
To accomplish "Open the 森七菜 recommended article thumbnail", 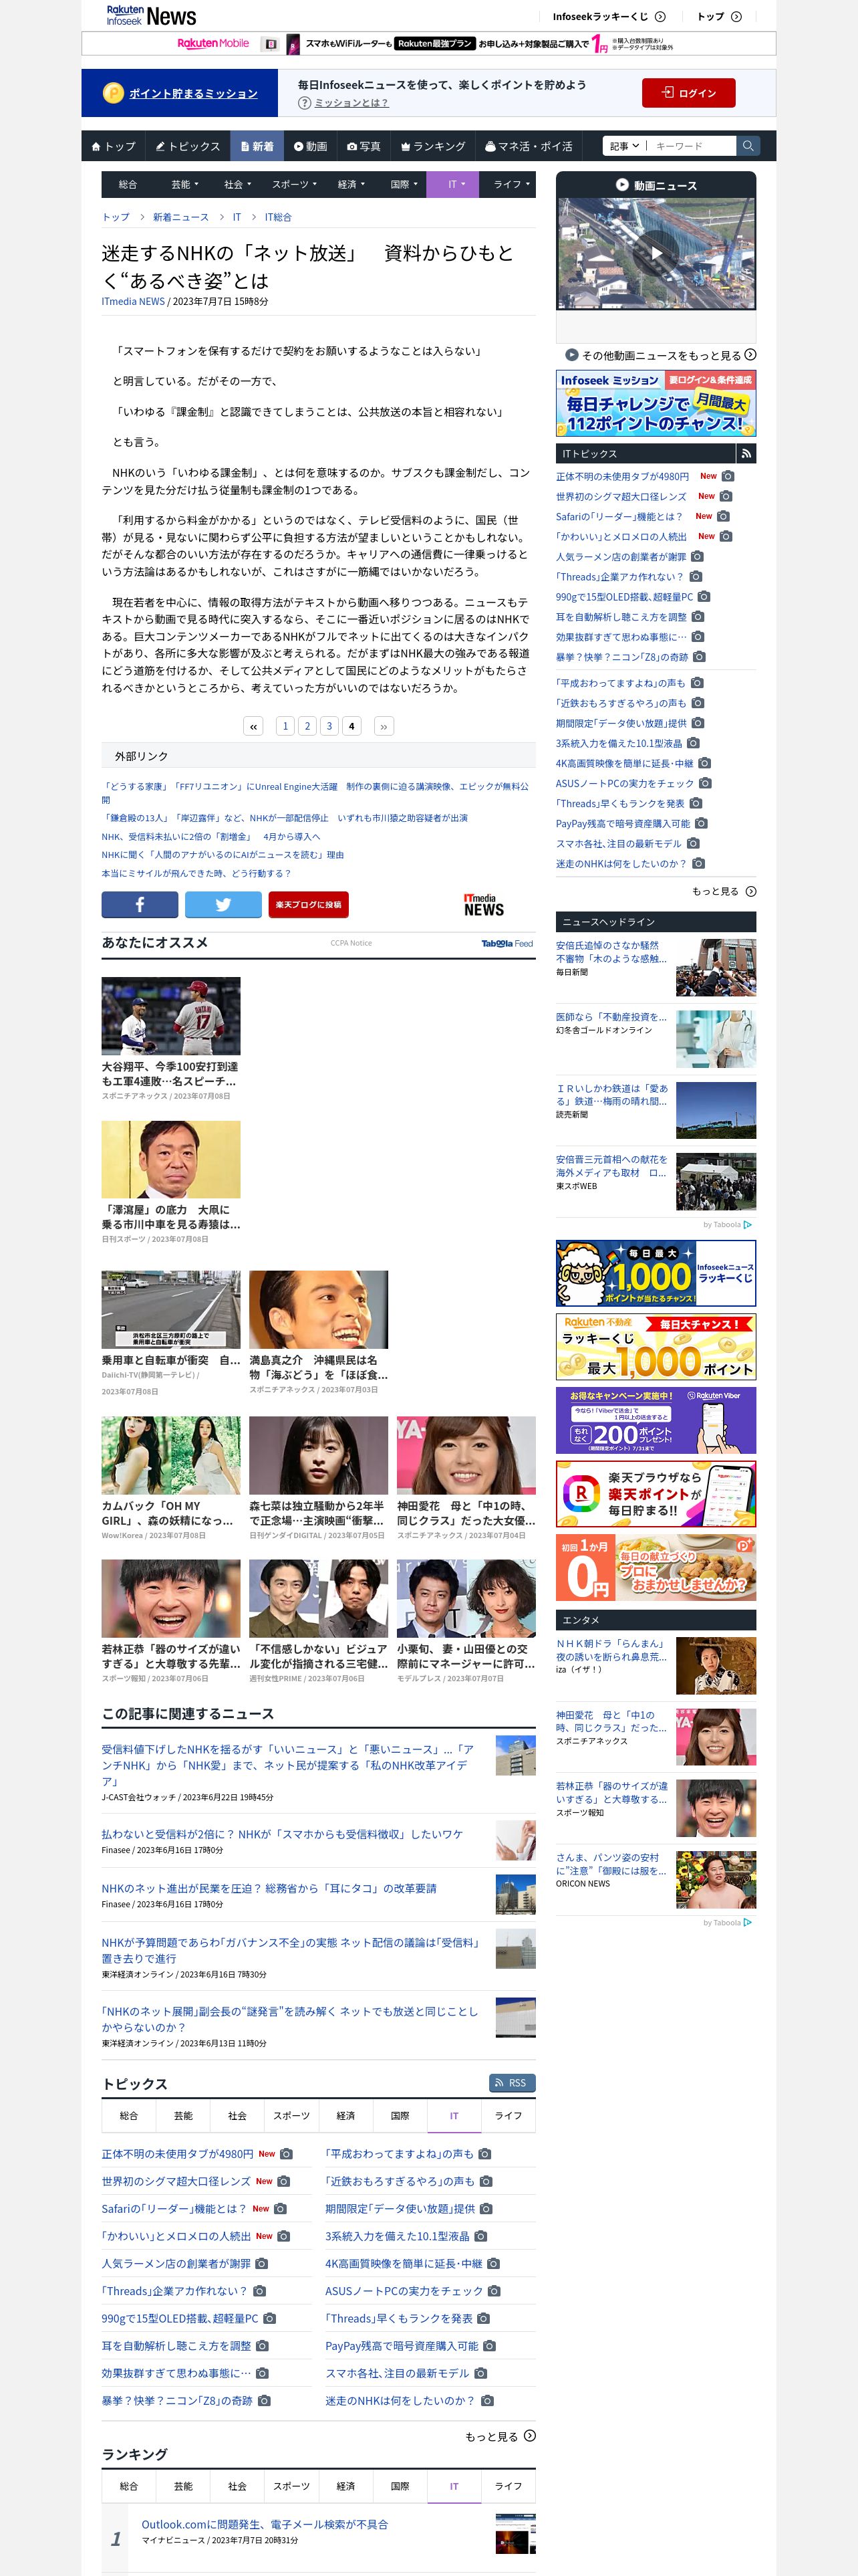I will click(x=319, y=1455).
